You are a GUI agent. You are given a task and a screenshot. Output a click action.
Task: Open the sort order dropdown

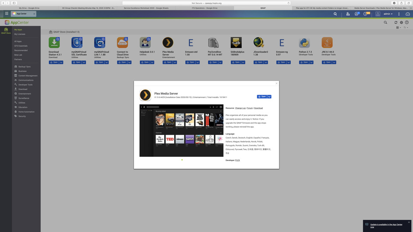pyautogui.click(x=406, y=28)
